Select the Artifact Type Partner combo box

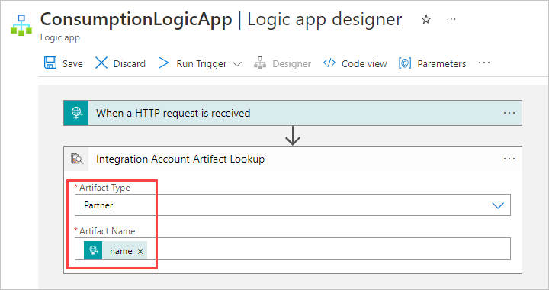[x=293, y=205]
